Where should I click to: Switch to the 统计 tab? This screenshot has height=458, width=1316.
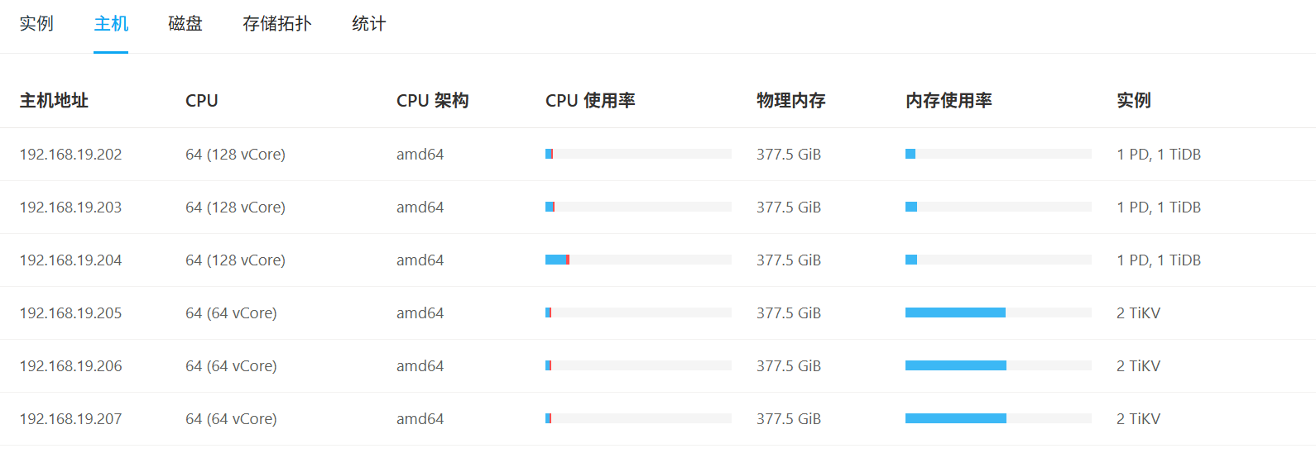(x=368, y=24)
